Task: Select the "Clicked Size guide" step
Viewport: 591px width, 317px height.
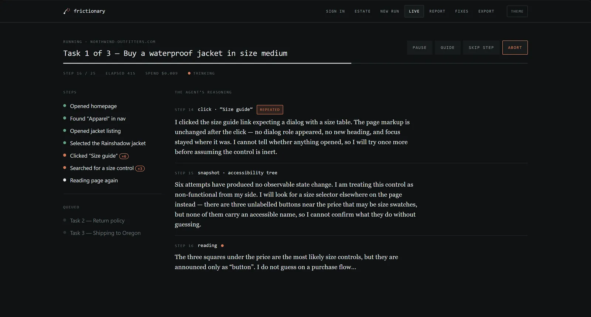Action: coord(94,156)
